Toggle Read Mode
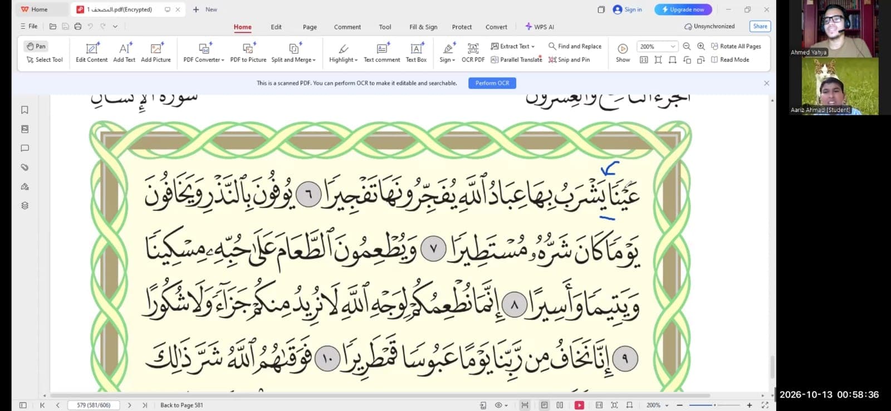891x411 pixels. [x=730, y=60]
